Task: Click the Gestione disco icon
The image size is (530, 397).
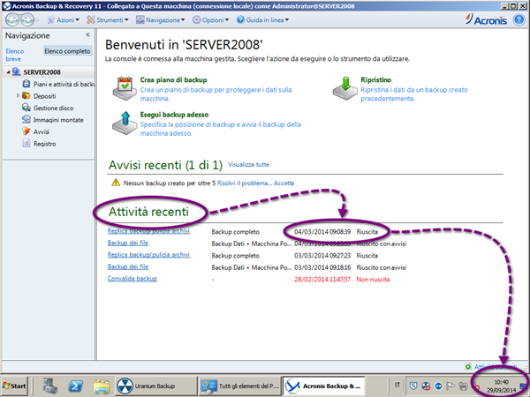Action: [x=26, y=108]
